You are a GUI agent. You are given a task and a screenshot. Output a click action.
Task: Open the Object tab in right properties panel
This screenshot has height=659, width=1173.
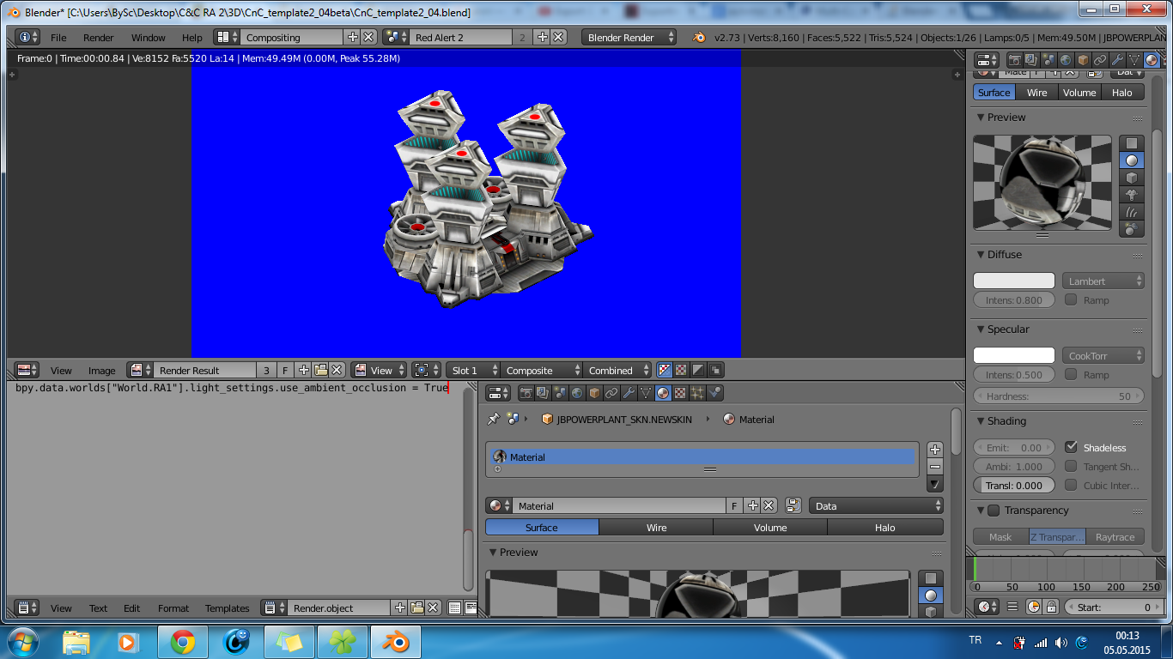1083,60
